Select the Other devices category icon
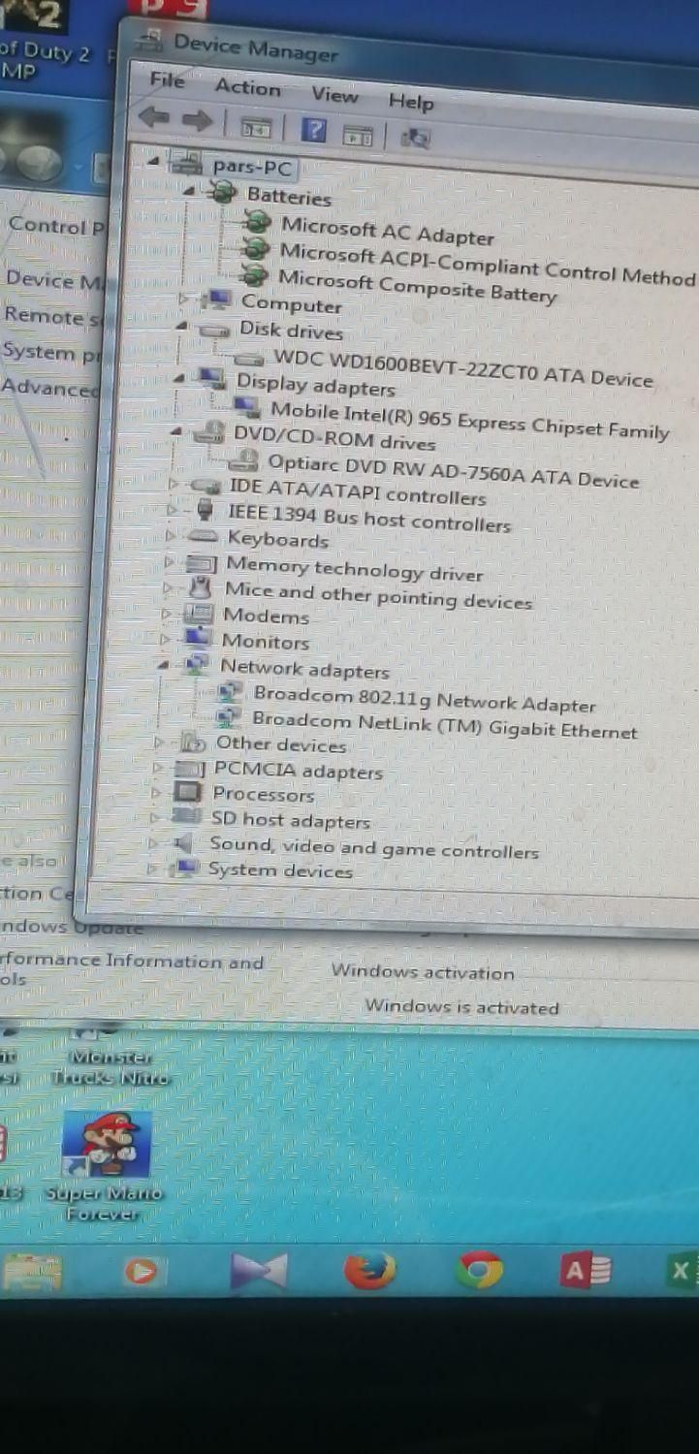The width and height of the screenshot is (699, 1454). (193, 743)
